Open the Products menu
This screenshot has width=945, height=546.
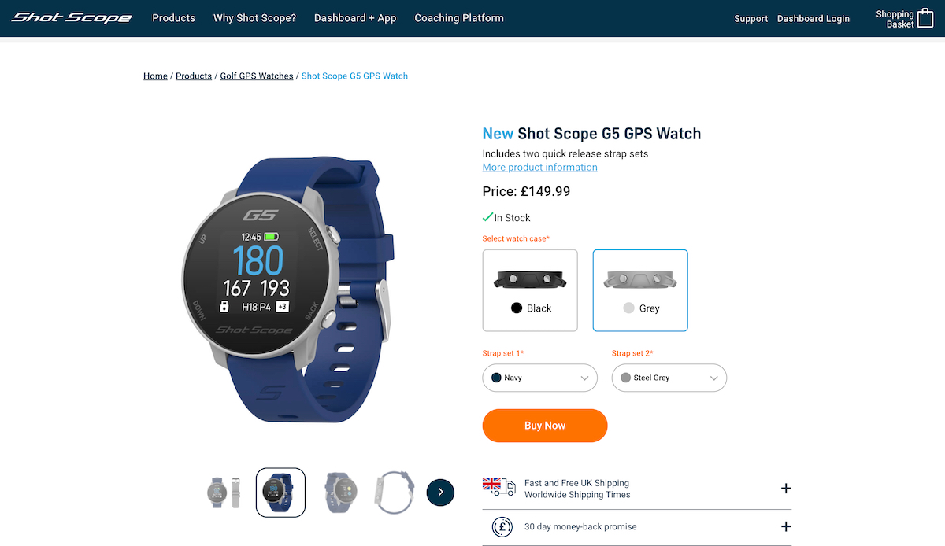click(173, 18)
